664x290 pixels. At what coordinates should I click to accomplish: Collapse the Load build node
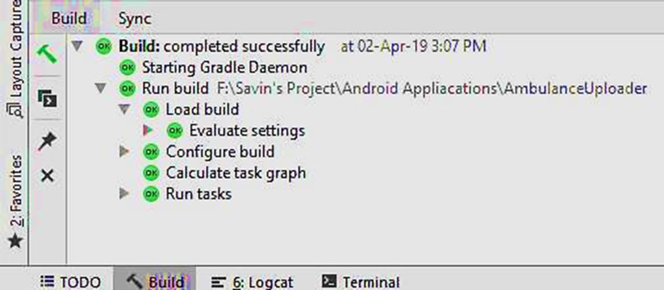click(x=125, y=110)
